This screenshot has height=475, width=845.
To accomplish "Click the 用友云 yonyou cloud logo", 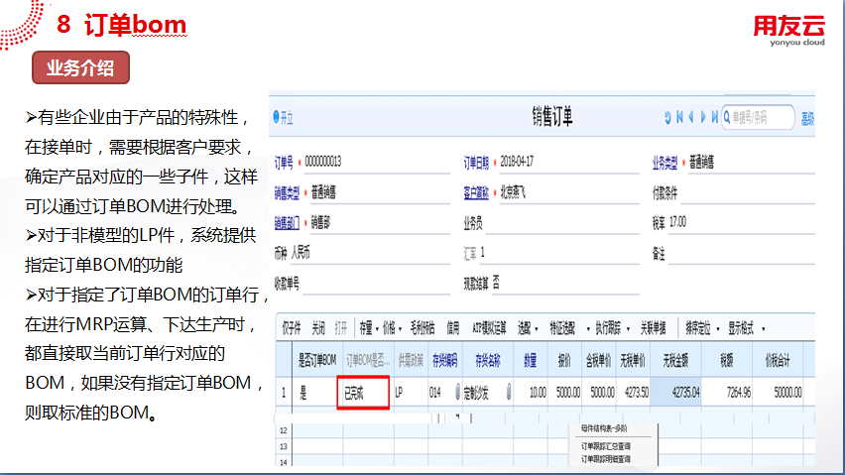I will (x=788, y=30).
